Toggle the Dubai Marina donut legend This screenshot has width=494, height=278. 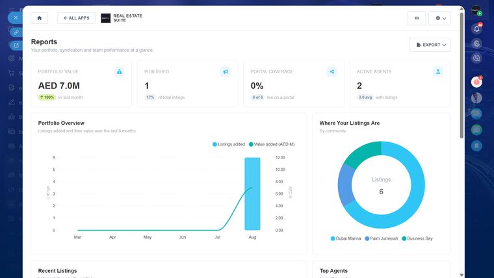[346, 238]
